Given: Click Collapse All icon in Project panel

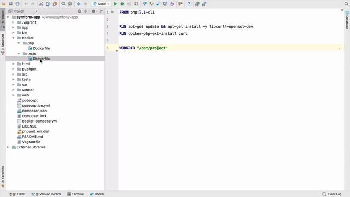Looking at the screenshot, I should pyautogui.click(x=85, y=11).
